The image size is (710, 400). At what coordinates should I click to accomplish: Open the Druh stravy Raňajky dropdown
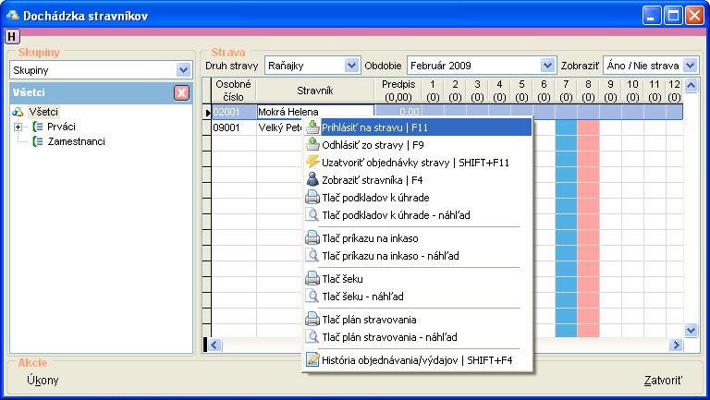click(x=350, y=66)
